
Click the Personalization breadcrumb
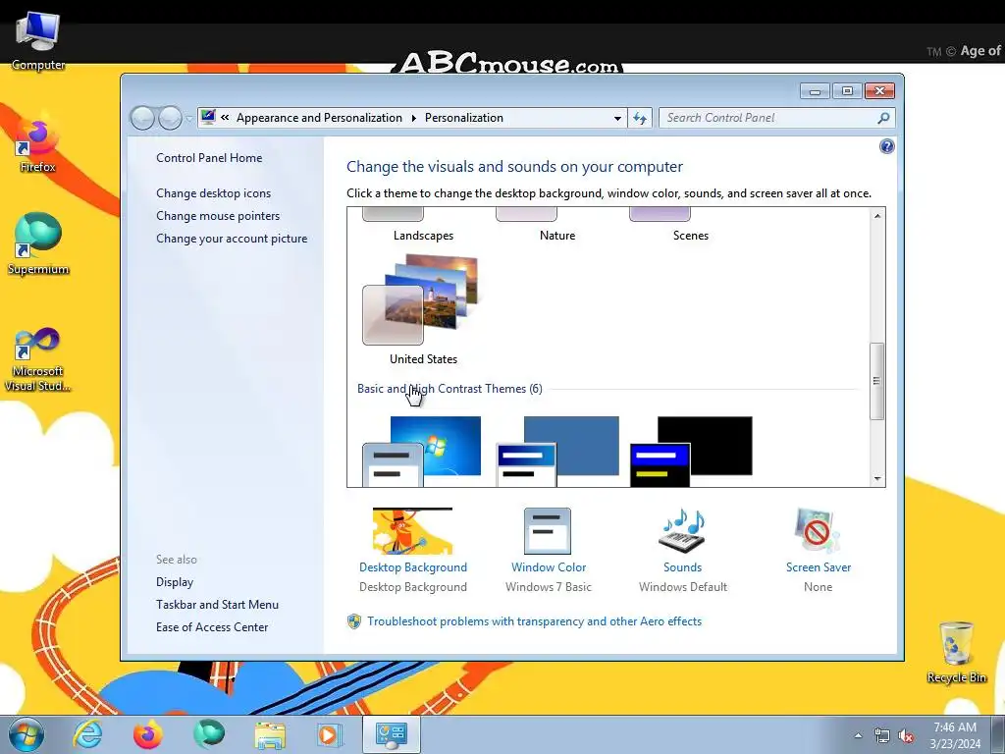click(464, 118)
